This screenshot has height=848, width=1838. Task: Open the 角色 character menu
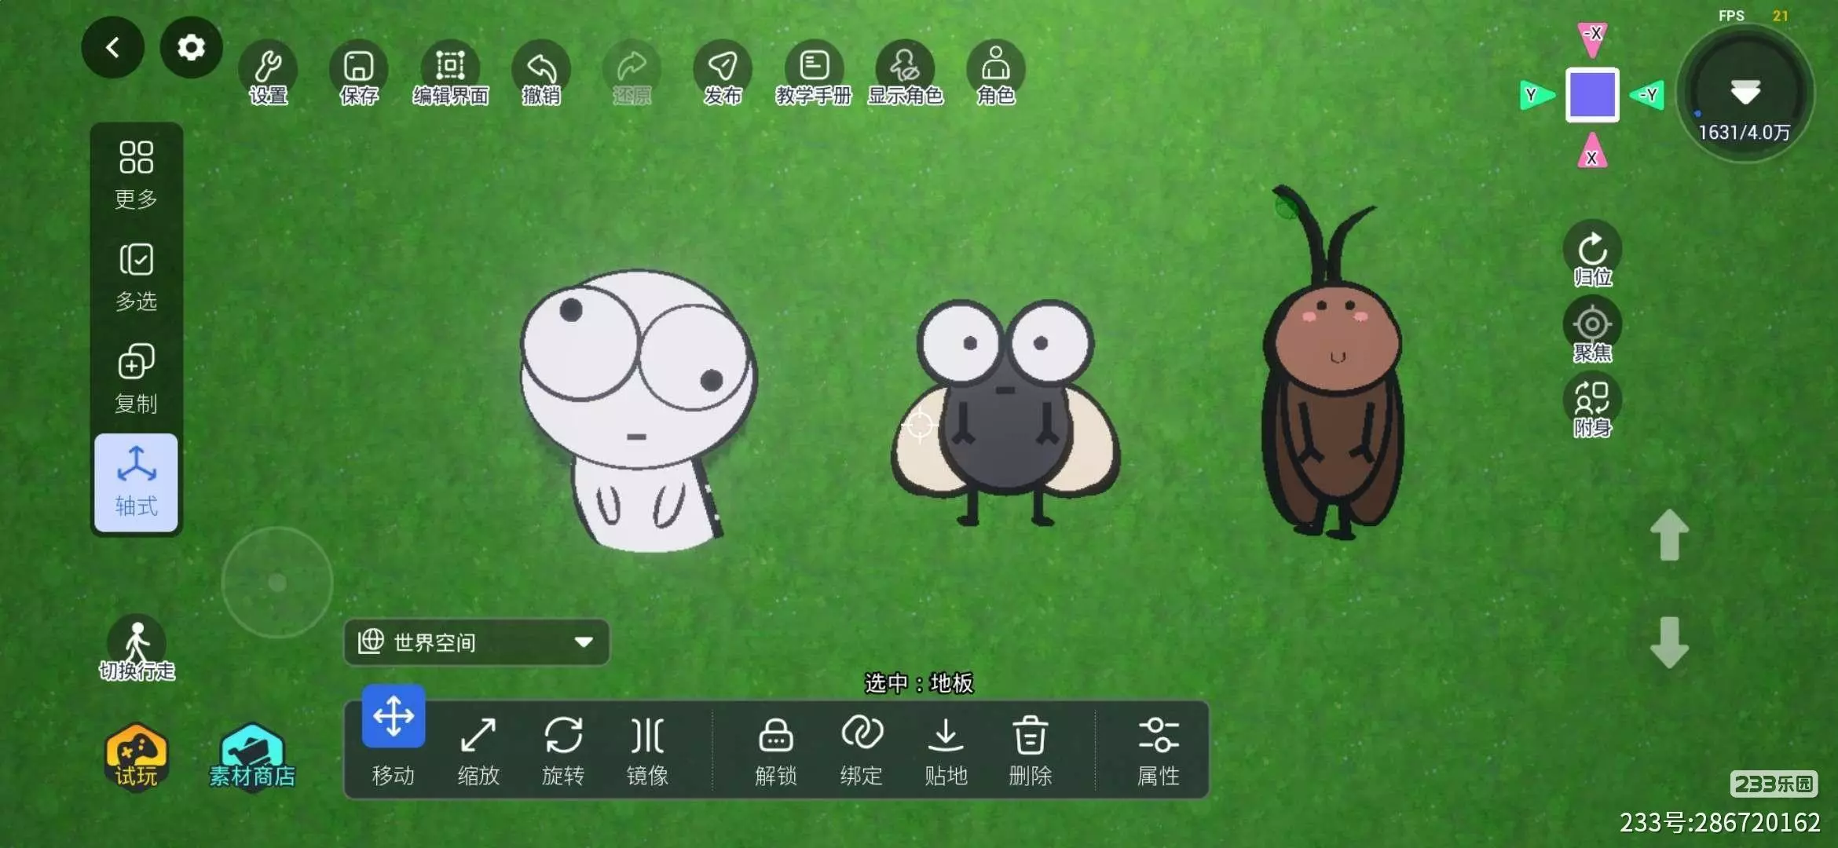[996, 73]
